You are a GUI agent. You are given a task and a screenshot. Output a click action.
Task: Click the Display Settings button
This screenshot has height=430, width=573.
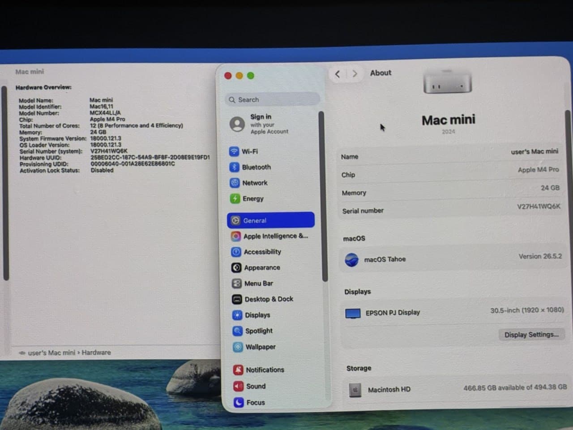(531, 335)
